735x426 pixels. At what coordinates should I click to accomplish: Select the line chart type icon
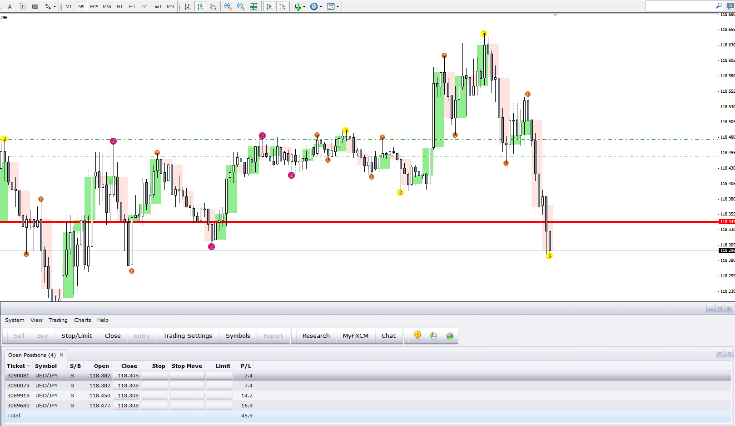coord(213,6)
